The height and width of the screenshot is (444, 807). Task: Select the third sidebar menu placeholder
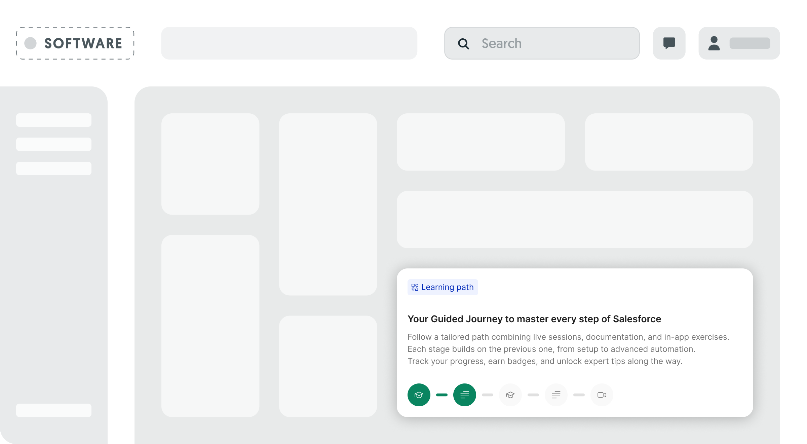click(x=54, y=169)
